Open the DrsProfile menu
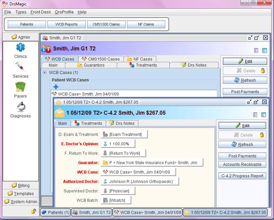Screen dimensions: 274x220 click(x=64, y=12)
